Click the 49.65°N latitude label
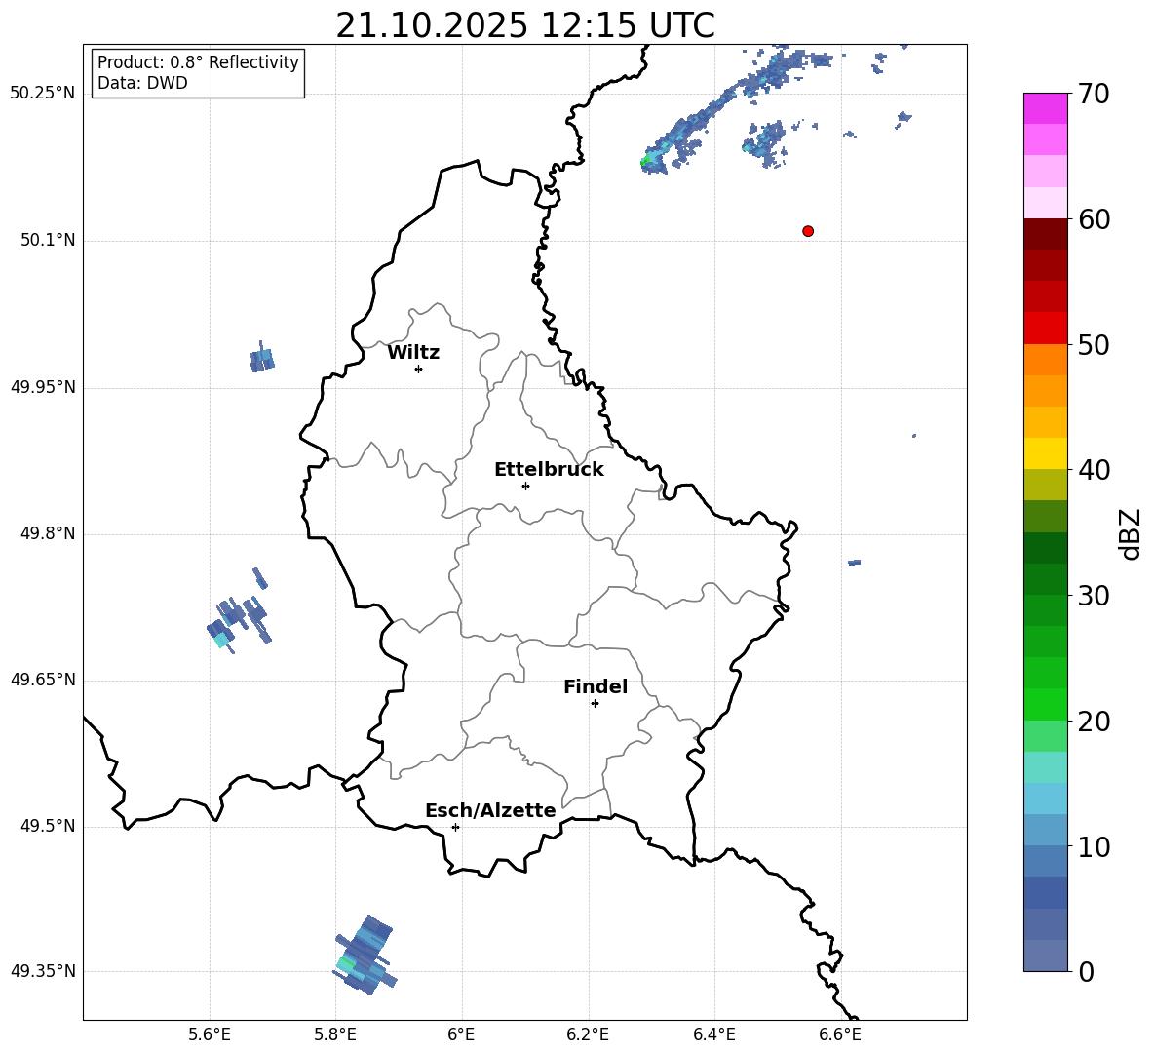This screenshot has height=1054, width=1154. pyautogui.click(x=43, y=680)
